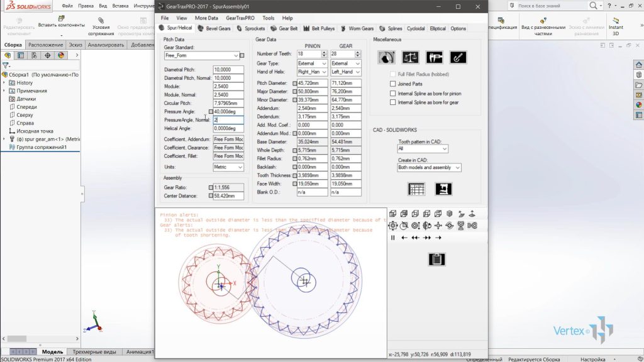Open the gear Hand of Helix Left_Hand dropdown
The height and width of the screenshot is (362, 644).
coord(346,72)
